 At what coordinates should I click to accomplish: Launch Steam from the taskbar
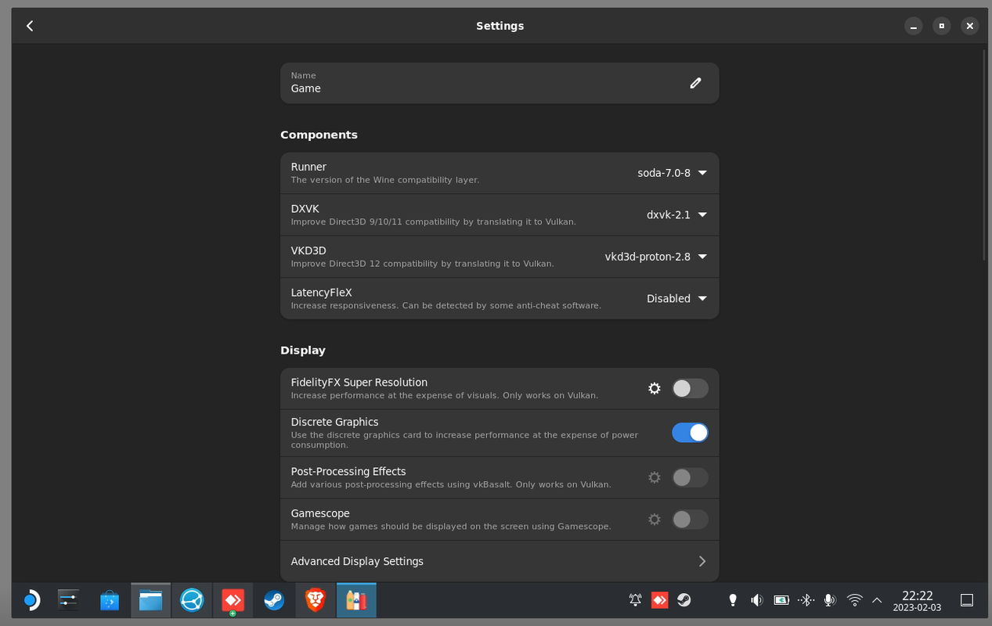pyautogui.click(x=273, y=600)
